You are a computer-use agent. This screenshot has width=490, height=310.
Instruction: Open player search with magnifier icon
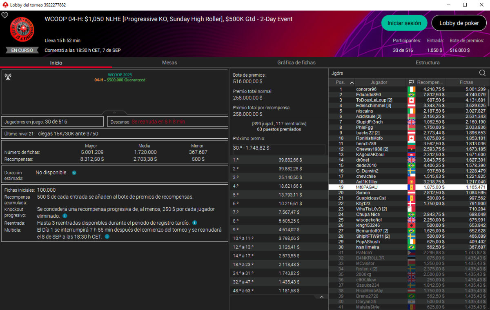pos(482,73)
